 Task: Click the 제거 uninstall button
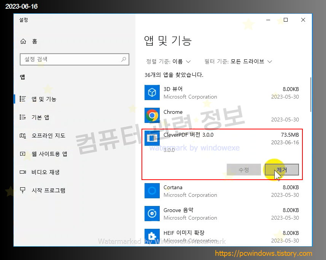coord(282,170)
